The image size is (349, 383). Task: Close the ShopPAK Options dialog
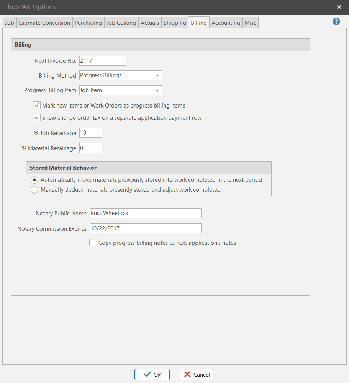click(339, 7)
